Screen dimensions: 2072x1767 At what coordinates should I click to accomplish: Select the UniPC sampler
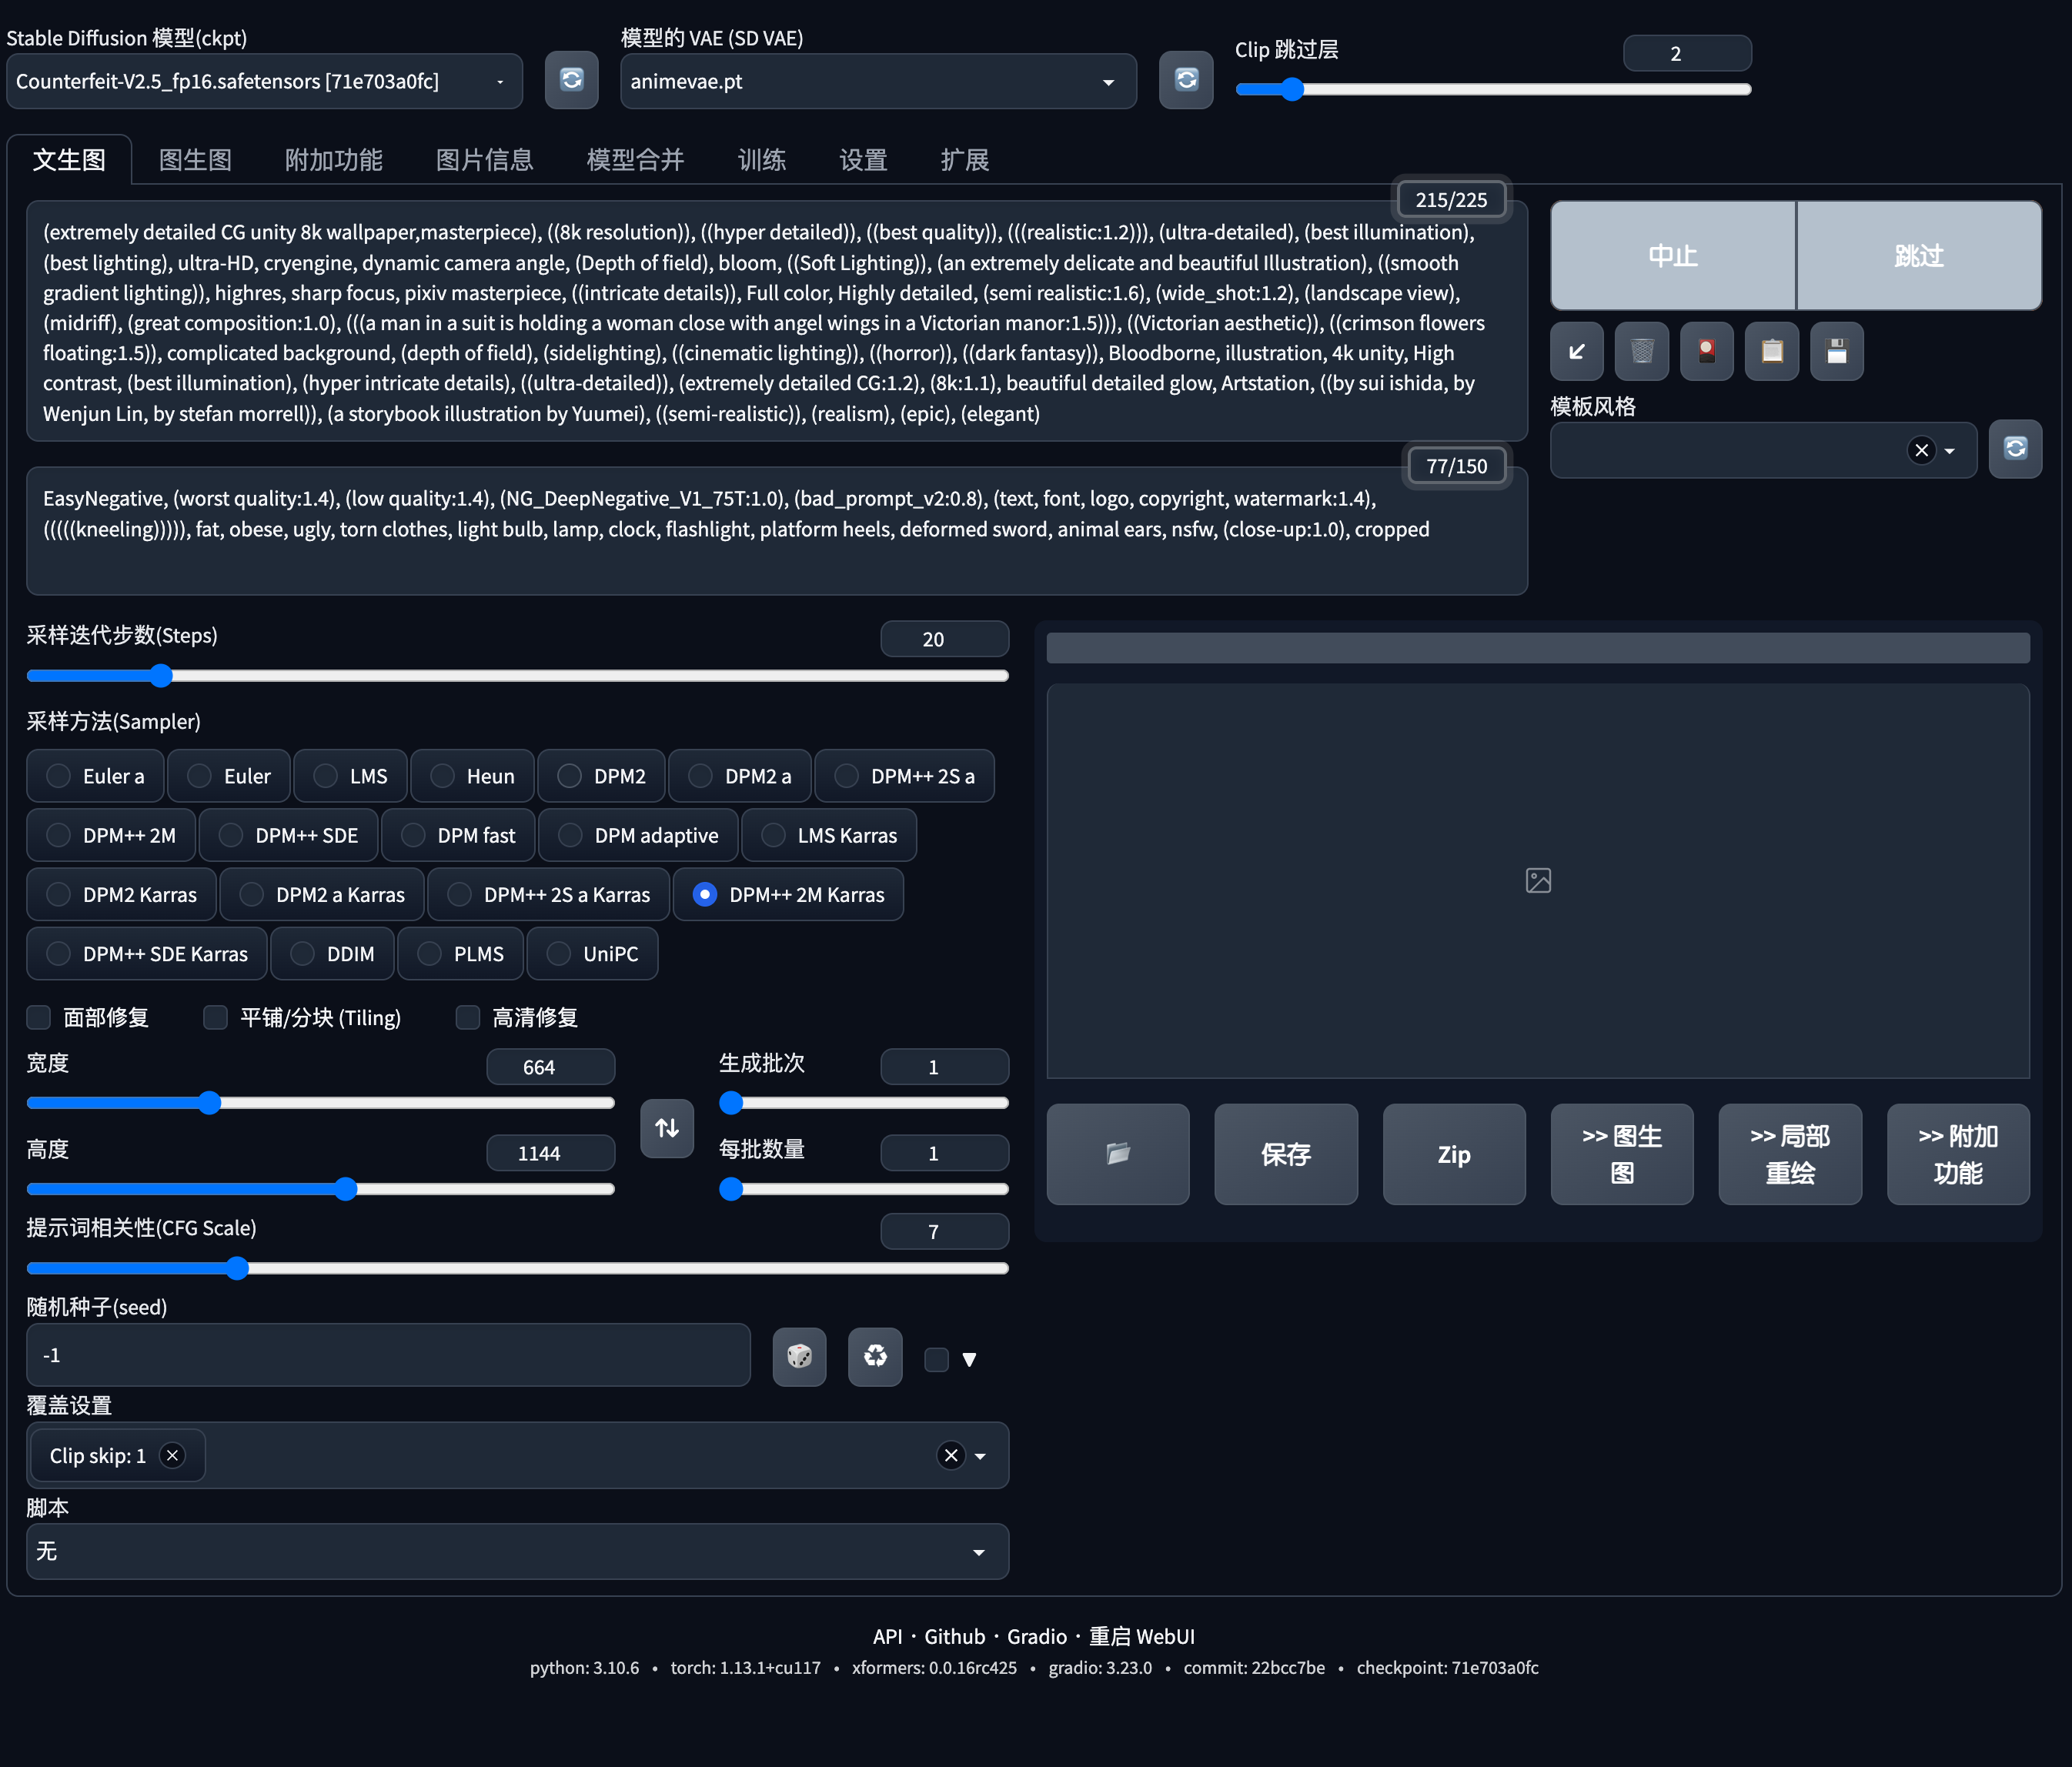coord(592,954)
